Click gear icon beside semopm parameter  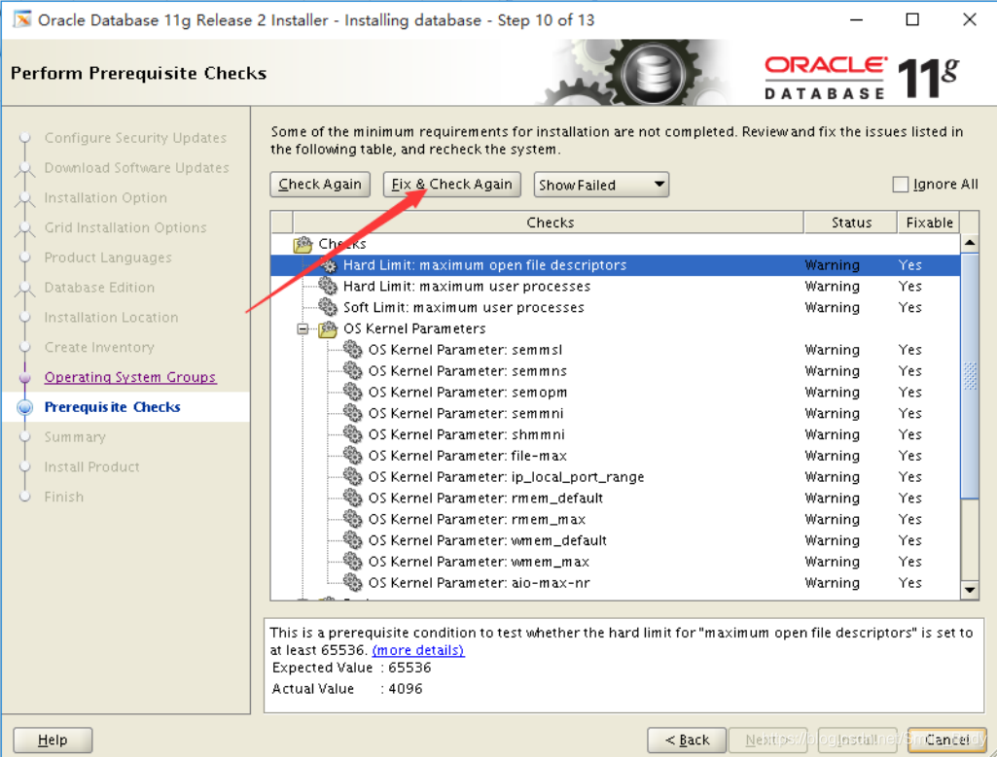click(353, 393)
